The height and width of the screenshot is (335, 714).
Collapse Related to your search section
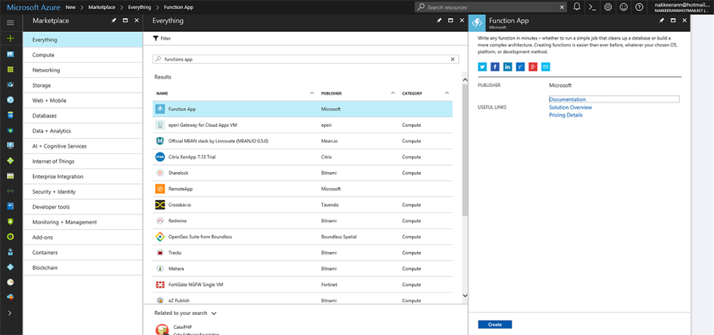coord(214,313)
